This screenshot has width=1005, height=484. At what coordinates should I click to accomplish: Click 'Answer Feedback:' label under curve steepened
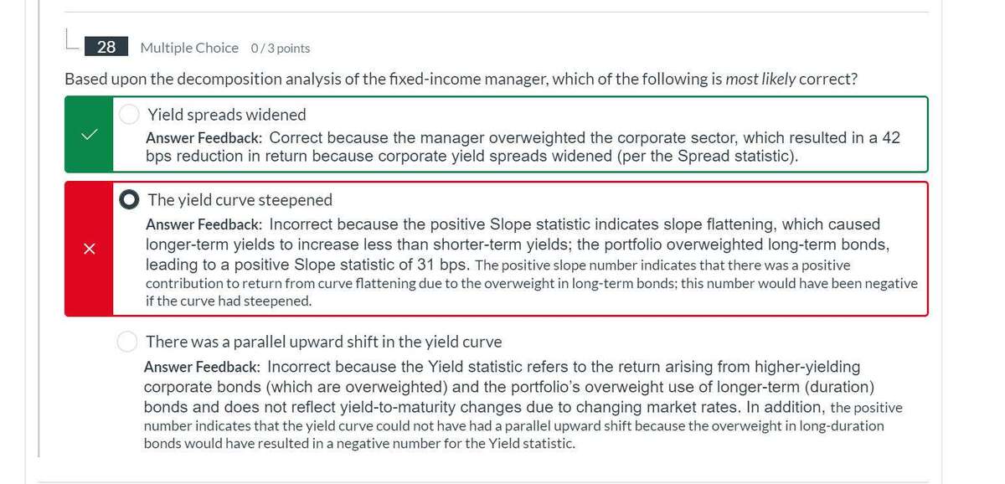[204, 224]
